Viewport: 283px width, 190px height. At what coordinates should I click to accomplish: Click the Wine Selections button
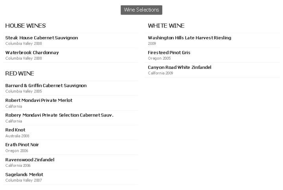click(x=141, y=10)
